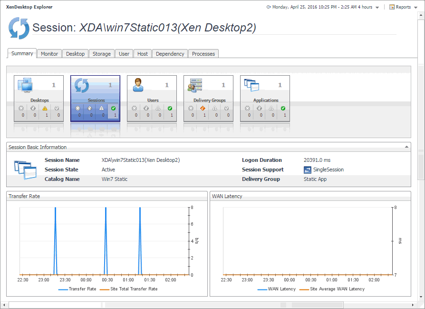Click Sessions normal green check icon

[x=113, y=109]
